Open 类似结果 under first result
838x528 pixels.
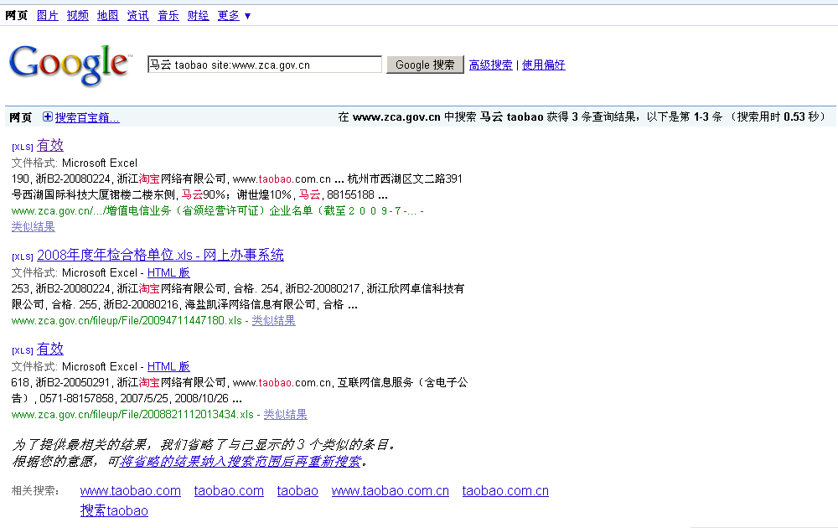coord(34,226)
